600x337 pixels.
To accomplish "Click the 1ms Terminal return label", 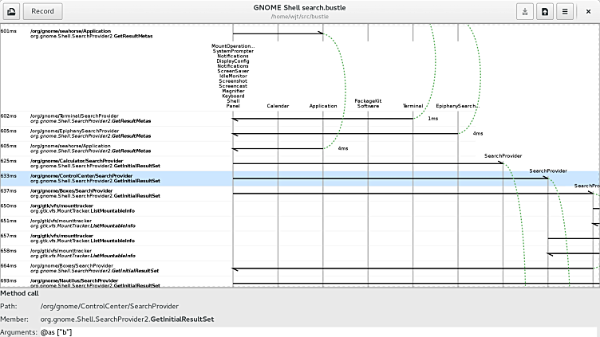I will [x=432, y=119].
